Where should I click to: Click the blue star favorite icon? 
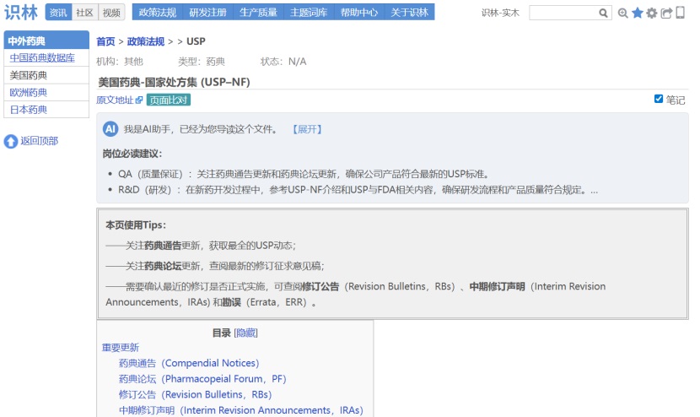pyautogui.click(x=638, y=13)
